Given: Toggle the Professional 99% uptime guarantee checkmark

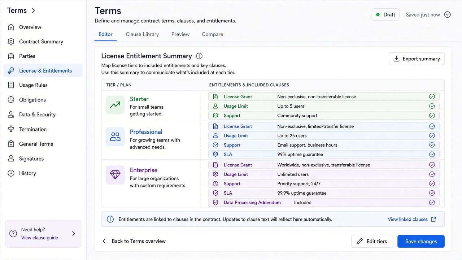Looking at the screenshot, I should pos(432,154).
